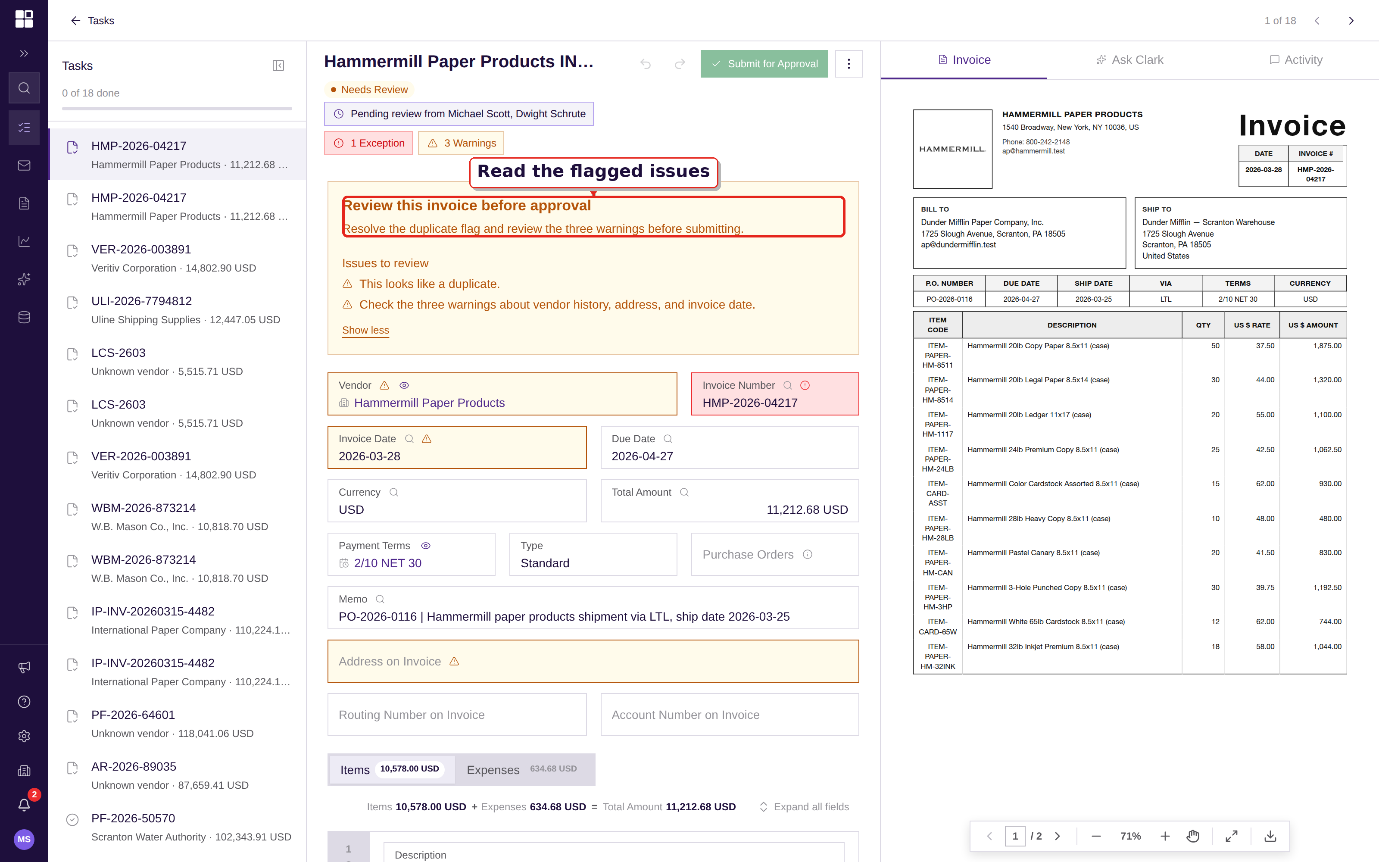This screenshot has height=862, width=1379.
Task: Select the hand pan tool
Action: [x=1193, y=836]
